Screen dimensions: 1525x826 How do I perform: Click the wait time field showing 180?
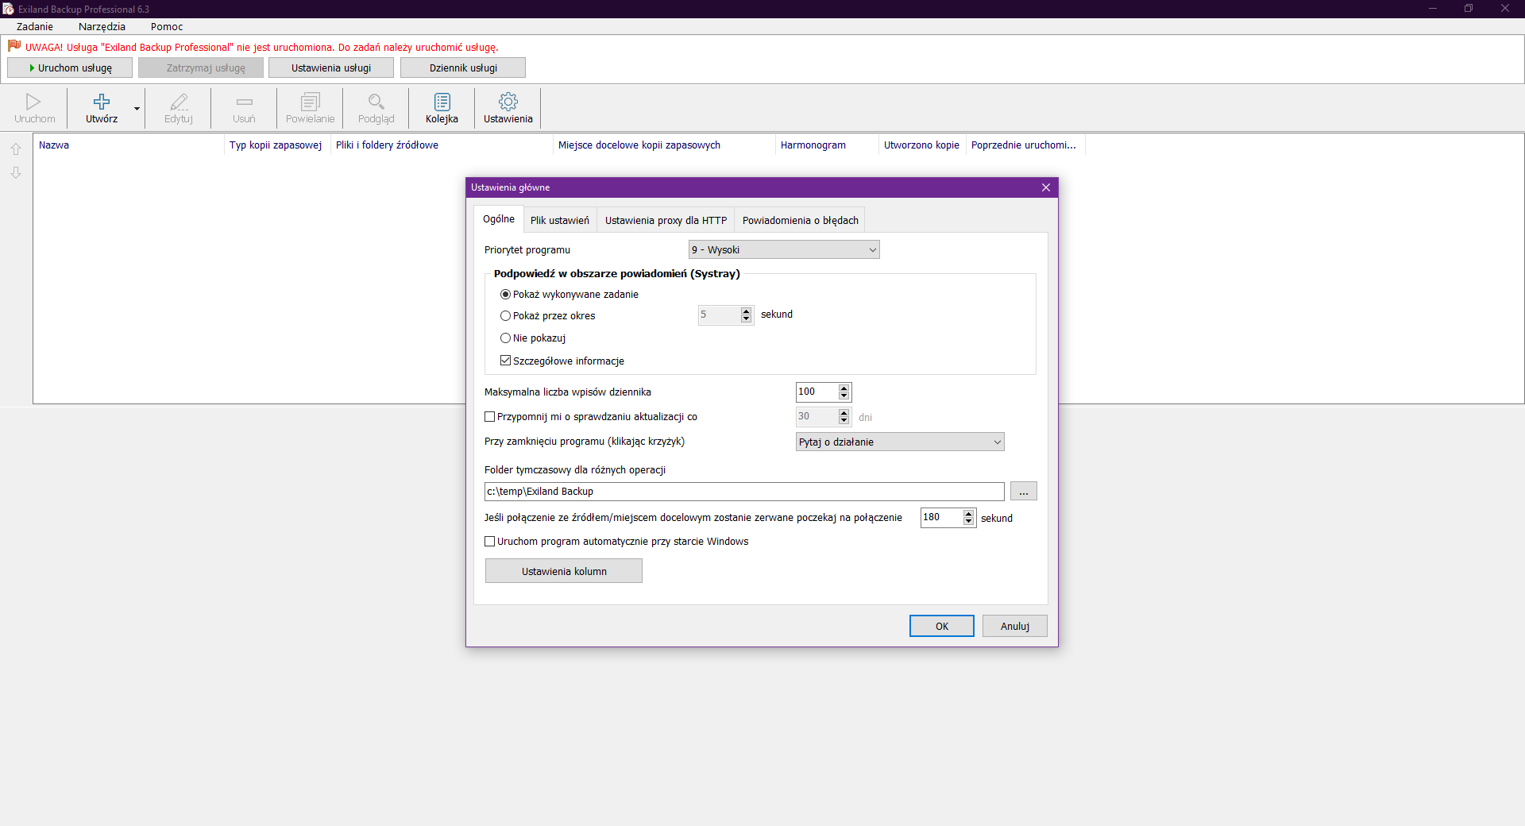(x=941, y=517)
